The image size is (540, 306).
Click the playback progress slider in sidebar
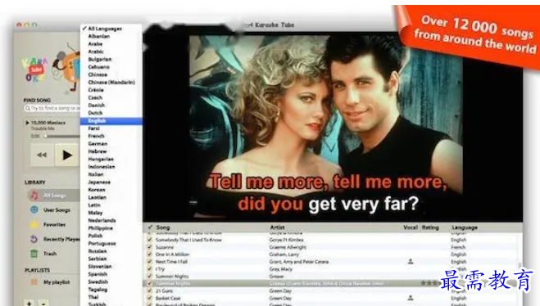61,136
